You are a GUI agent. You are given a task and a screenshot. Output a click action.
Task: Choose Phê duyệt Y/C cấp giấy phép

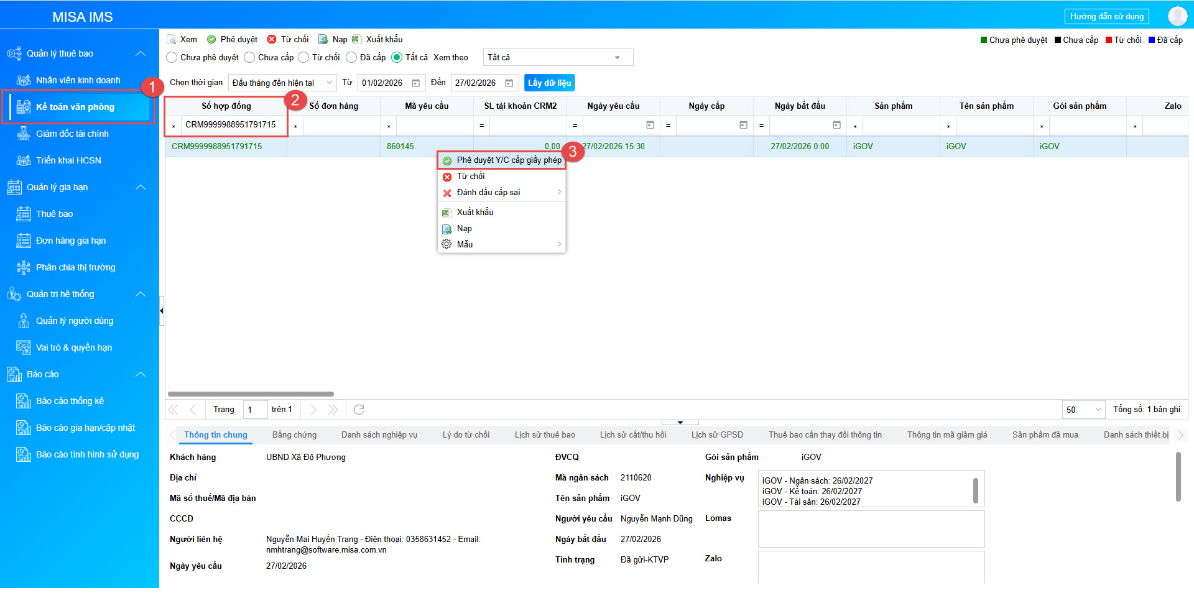508,160
